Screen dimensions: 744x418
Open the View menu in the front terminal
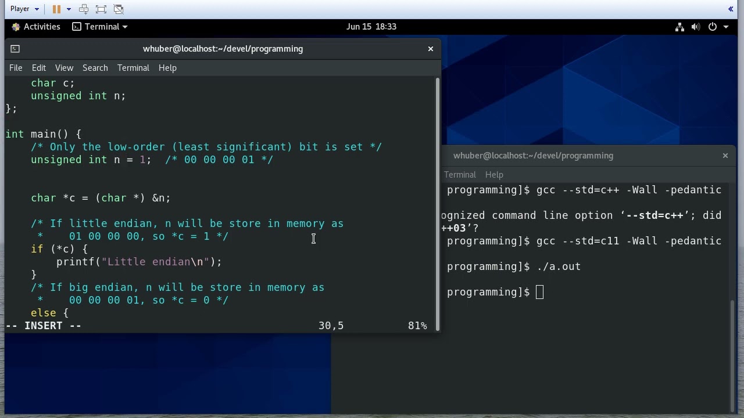(64, 68)
